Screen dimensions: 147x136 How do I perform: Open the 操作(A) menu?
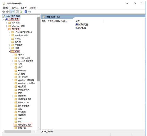point(15,8)
